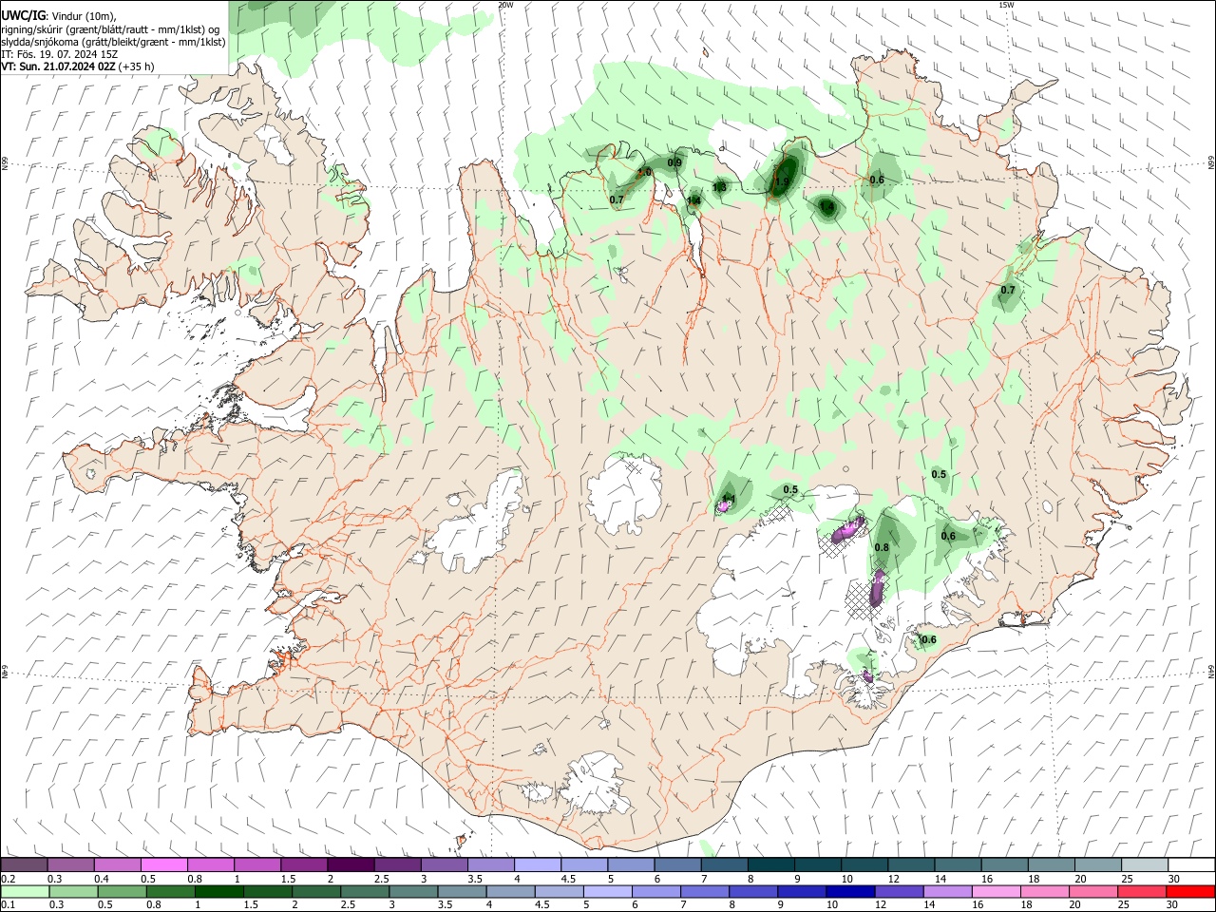Select the 'IT: Fös. 19. 07. 2024 15Z' line
This screenshot has width=1216, height=912.
59,54
